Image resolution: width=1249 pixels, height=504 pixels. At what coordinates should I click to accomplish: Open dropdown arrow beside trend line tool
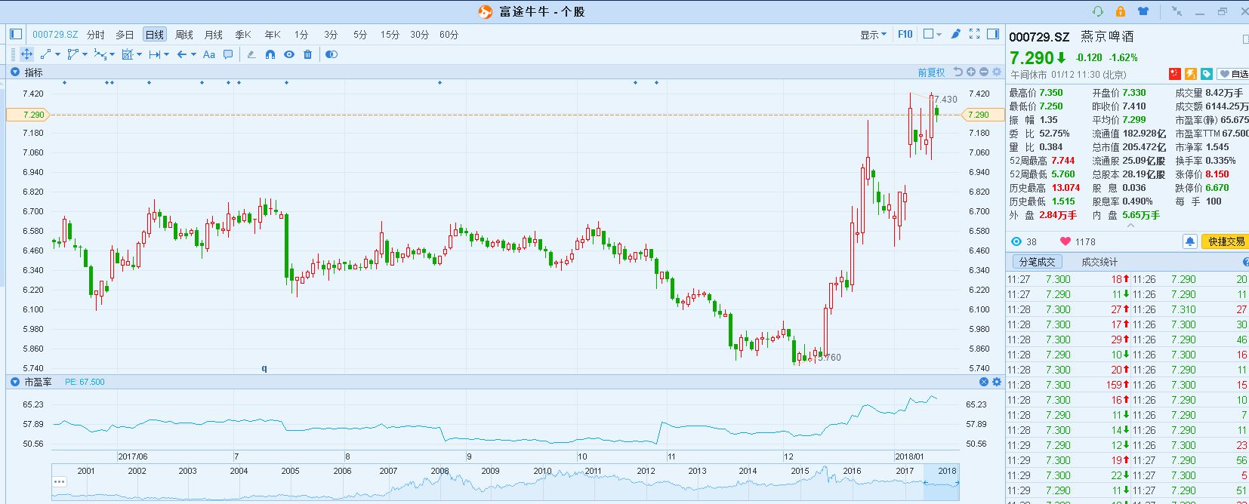pyautogui.click(x=57, y=54)
